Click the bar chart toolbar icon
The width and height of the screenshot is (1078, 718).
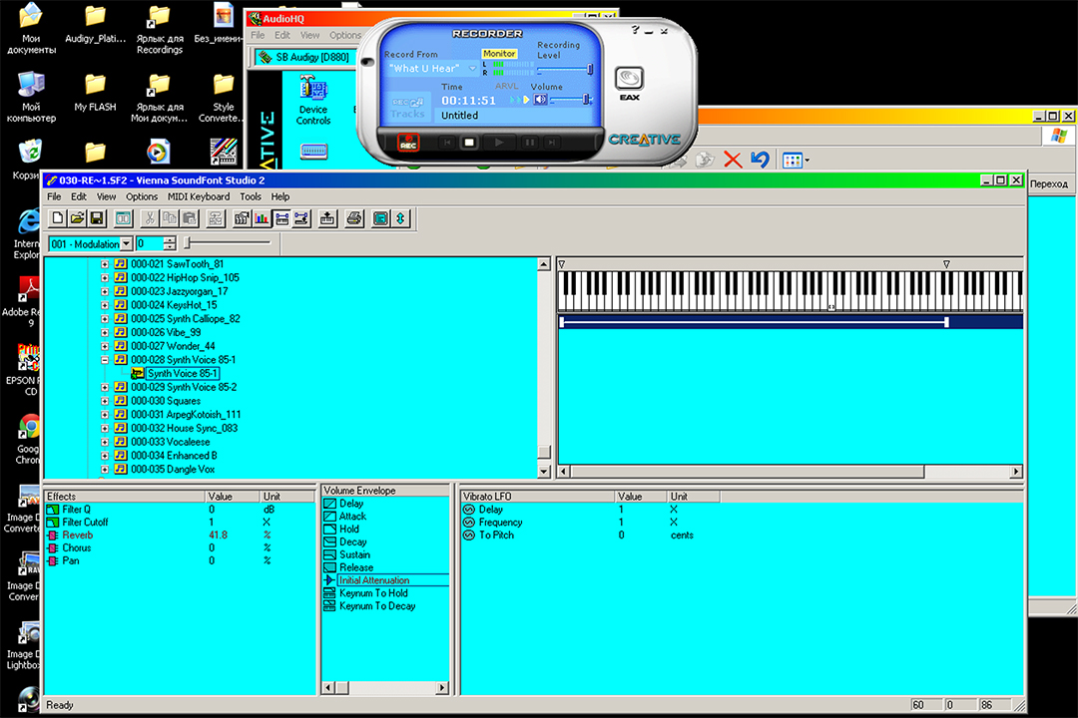coord(262,218)
